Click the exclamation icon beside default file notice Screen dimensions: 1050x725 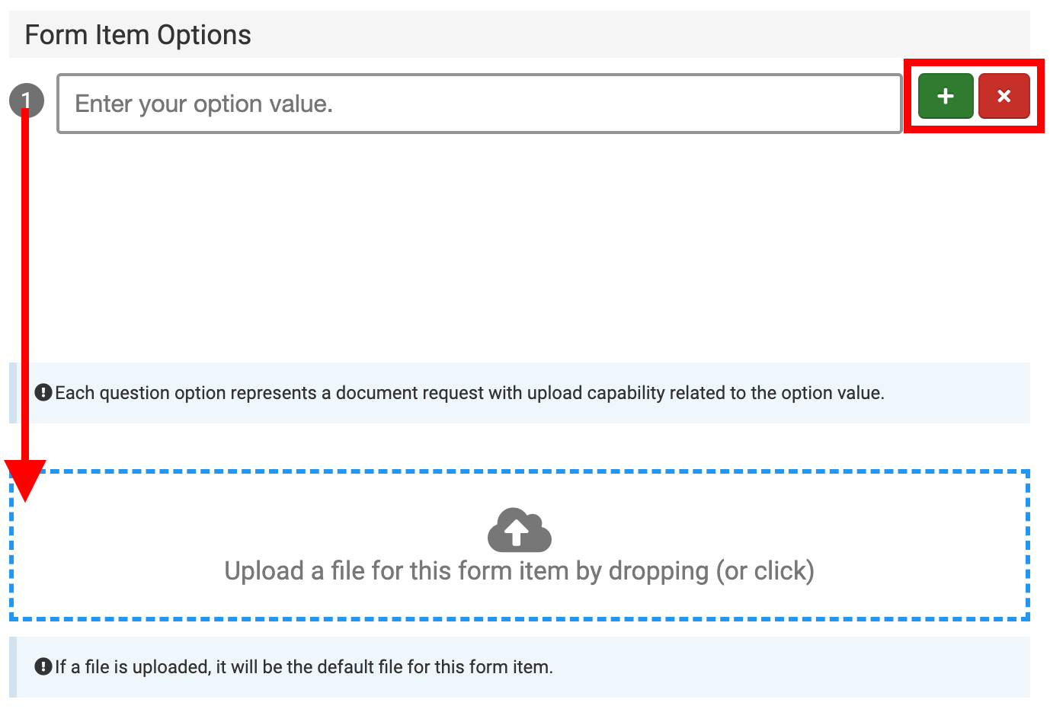point(43,667)
